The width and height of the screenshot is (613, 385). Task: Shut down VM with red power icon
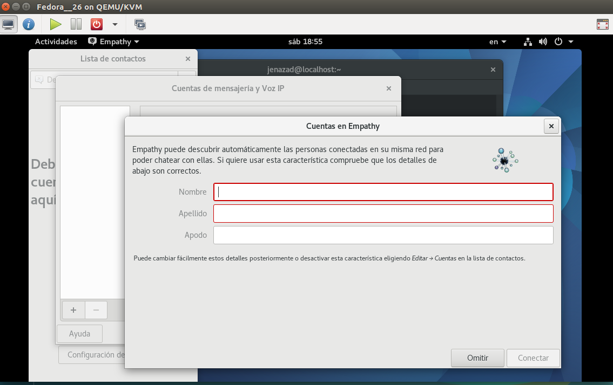[x=97, y=24]
